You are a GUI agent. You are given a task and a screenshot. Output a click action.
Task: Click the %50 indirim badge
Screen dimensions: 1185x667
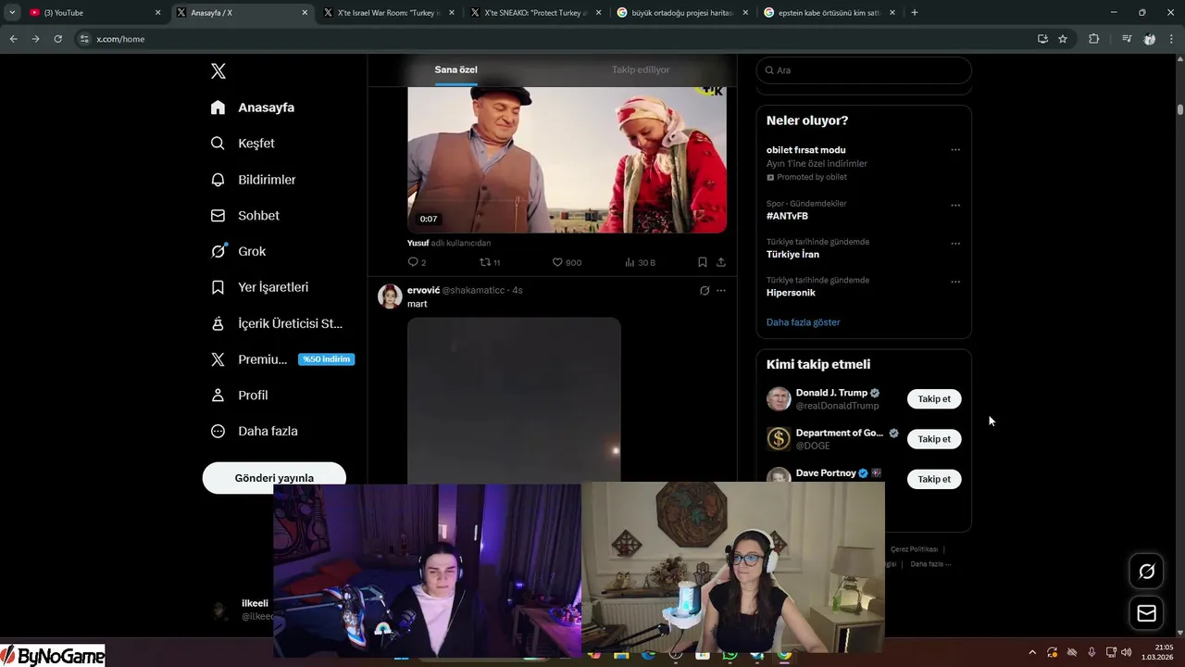coord(327,359)
